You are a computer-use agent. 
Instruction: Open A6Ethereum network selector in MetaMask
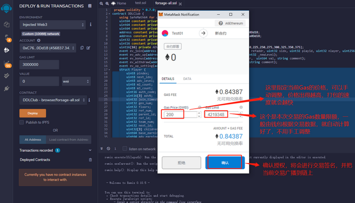pyautogui.click(x=230, y=23)
